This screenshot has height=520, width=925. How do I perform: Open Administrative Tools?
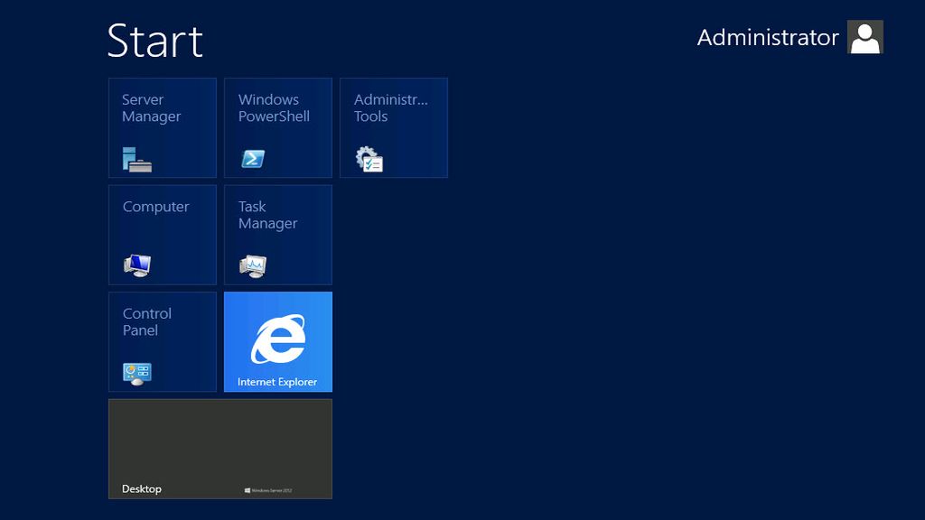393,126
